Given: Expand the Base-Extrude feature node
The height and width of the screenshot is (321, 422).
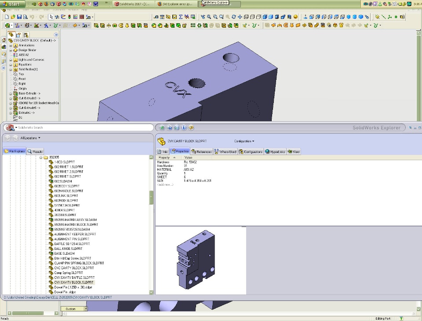Looking at the screenshot, I should pos(11,94).
